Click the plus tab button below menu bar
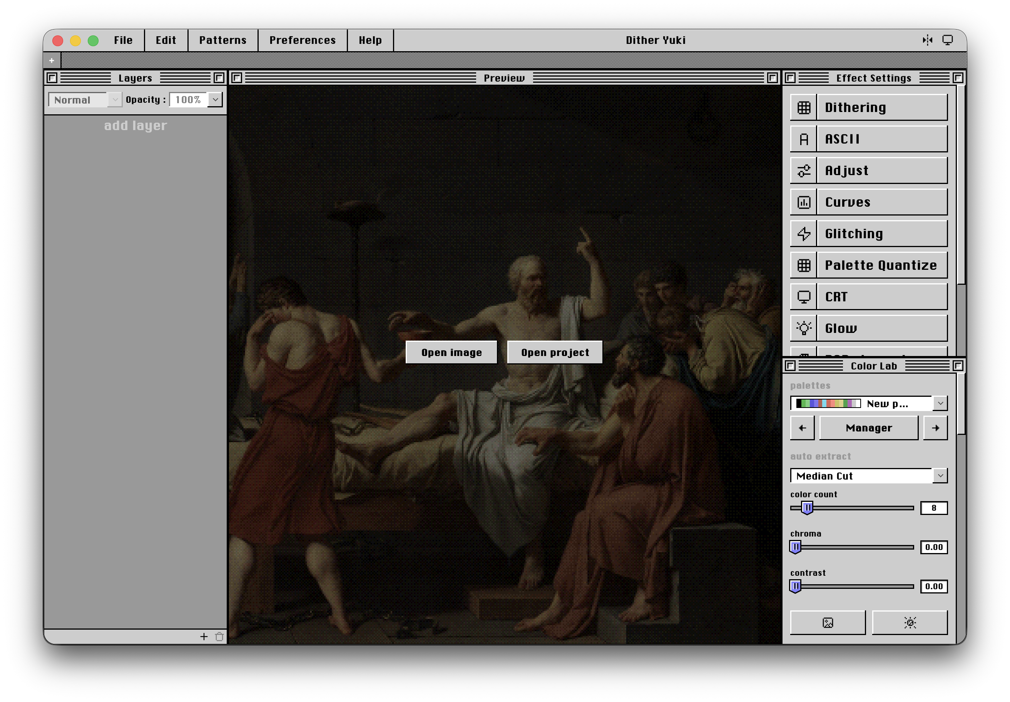The width and height of the screenshot is (1010, 702). [52, 60]
